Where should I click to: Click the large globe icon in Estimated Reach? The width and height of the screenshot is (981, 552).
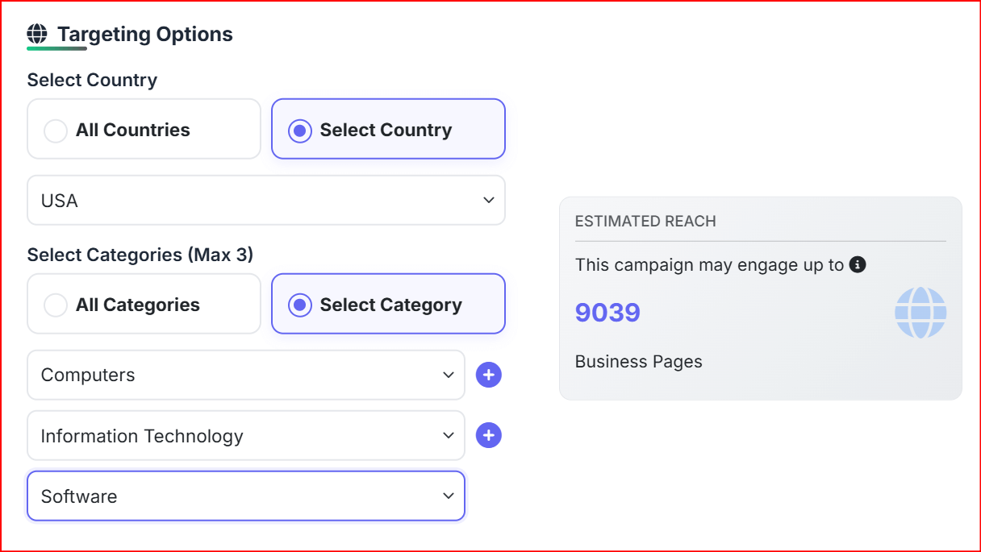(920, 313)
